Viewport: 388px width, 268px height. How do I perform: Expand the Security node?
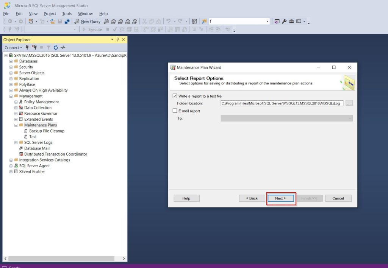(x=11, y=67)
